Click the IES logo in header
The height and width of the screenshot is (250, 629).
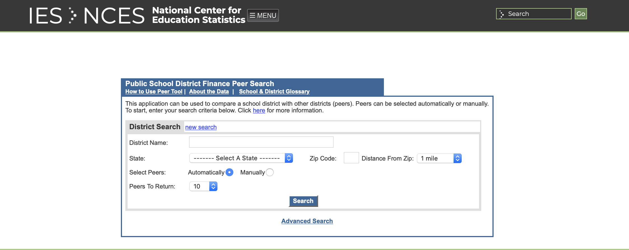(x=45, y=16)
